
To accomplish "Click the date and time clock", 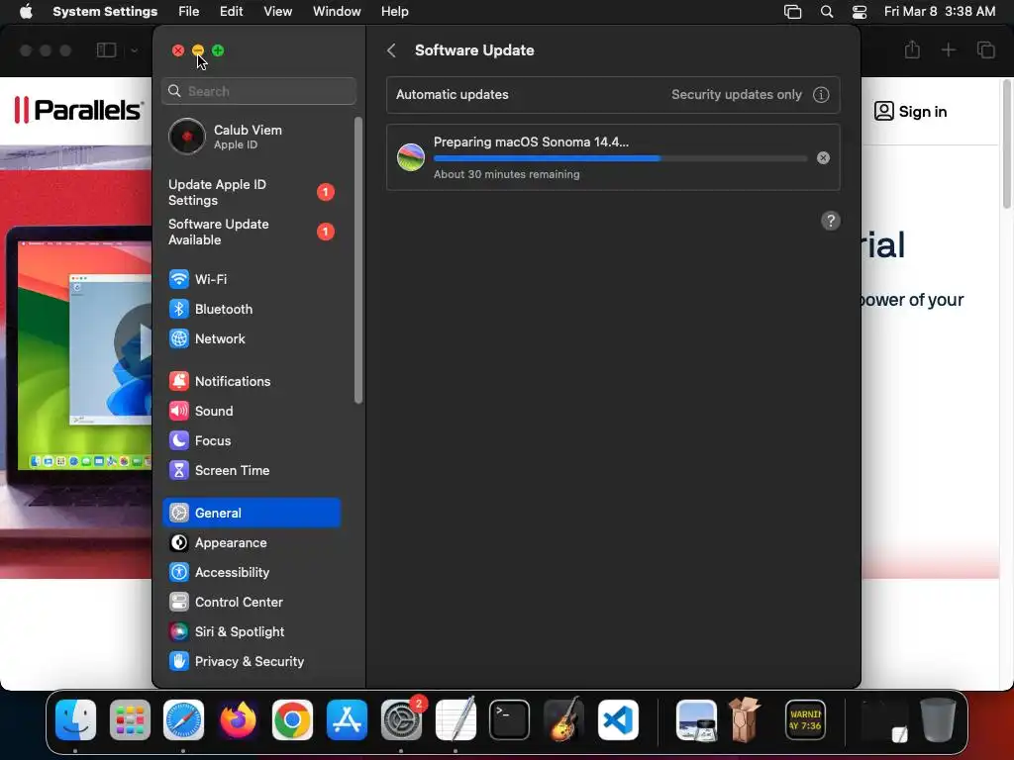I will (x=940, y=12).
